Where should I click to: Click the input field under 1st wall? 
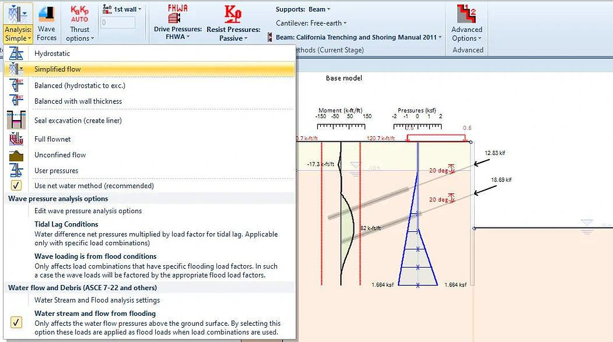pos(118,23)
